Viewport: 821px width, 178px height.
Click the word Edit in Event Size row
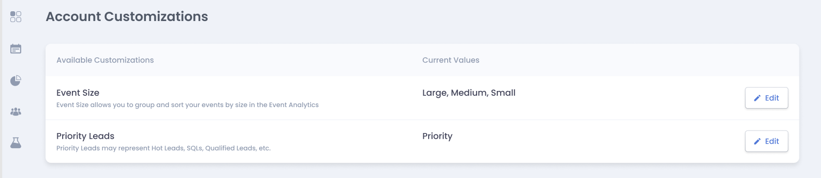[772, 98]
